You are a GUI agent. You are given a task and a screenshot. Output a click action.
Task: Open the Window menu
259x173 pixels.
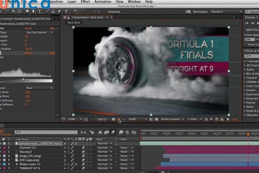pos(134,2)
